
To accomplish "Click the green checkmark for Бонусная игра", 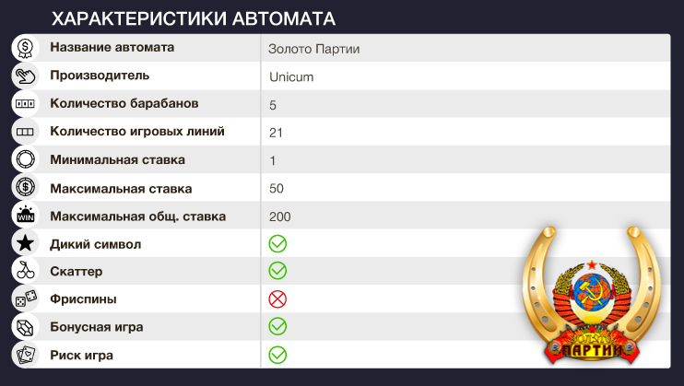I will (x=277, y=326).
